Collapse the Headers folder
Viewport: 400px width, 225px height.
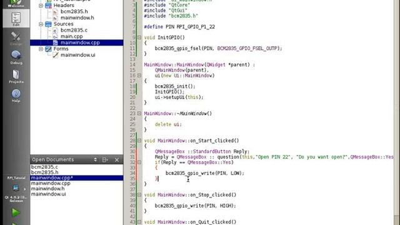41,6
